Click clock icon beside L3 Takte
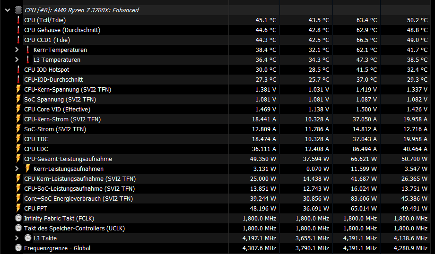Viewport: 435px width, 254px height. tap(28, 238)
